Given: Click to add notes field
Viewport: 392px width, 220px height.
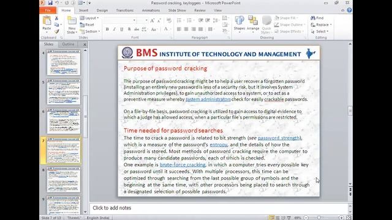Looking at the screenshot, I should pyautogui.click(x=219, y=208).
